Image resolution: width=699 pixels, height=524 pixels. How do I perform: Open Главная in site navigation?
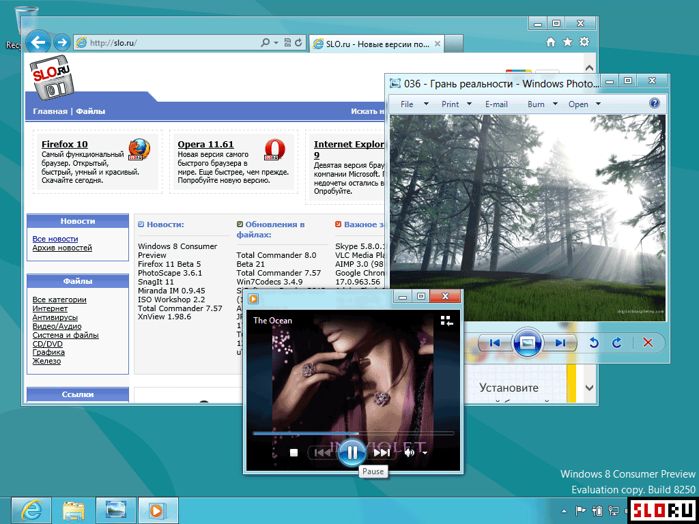[50, 111]
